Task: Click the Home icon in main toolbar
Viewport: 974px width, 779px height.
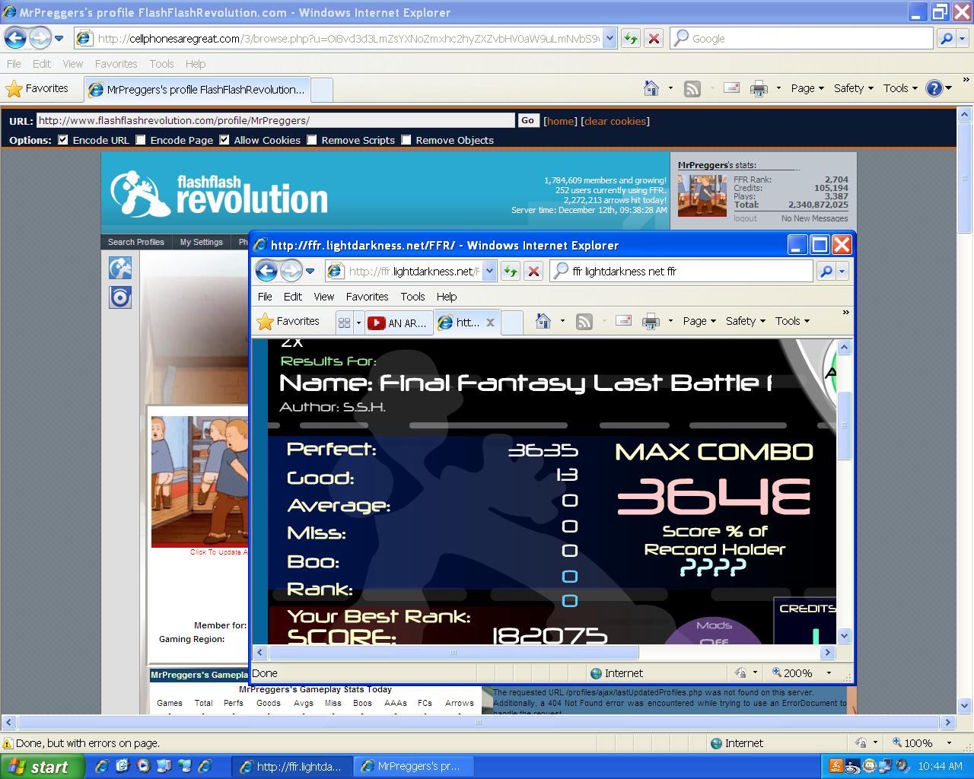Action: (x=651, y=88)
